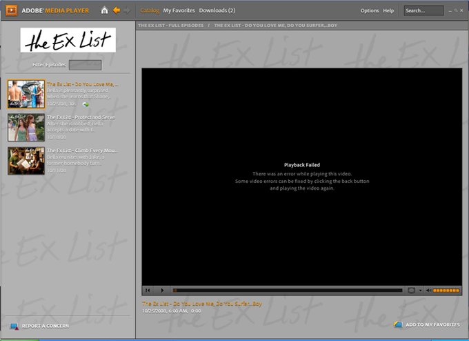Click the Filter Episodes input box
The height and width of the screenshot is (341, 469).
coord(86,65)
